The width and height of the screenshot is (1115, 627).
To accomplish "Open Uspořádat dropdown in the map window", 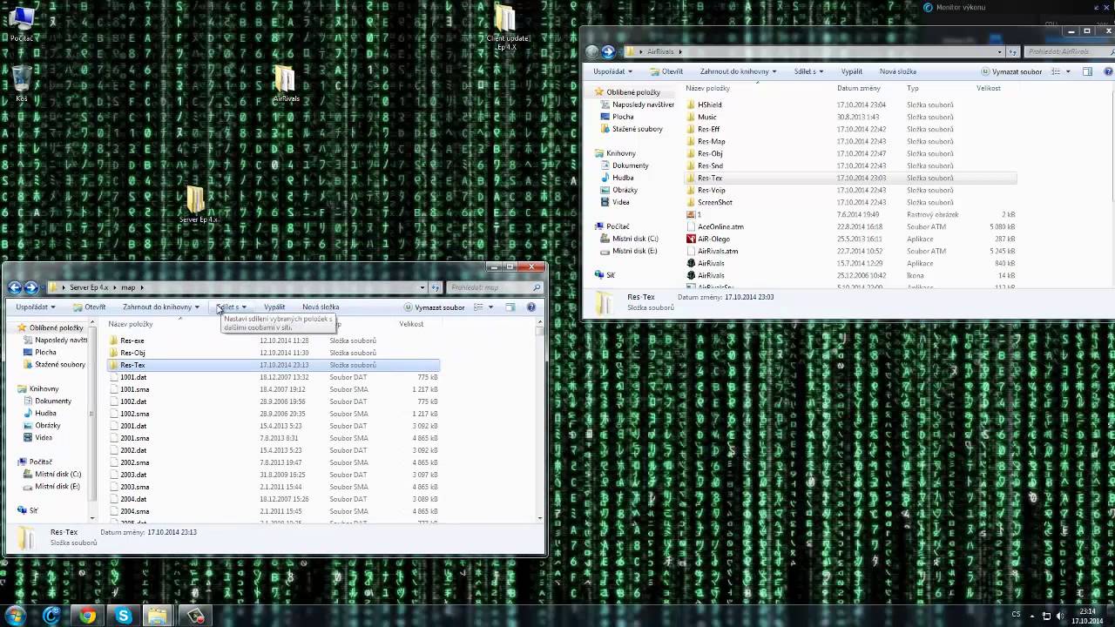I will (x=36, y=307).
